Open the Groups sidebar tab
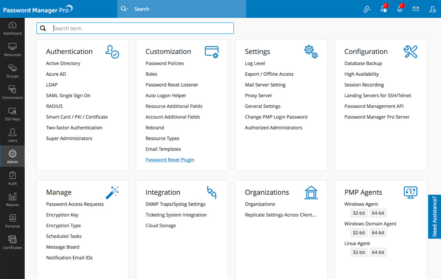Image resolution: width=441 pixels, height=279 pixels. [12, 71]
